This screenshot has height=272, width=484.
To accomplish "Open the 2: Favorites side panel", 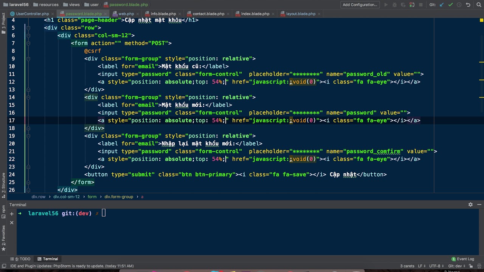I will (3, 239).
